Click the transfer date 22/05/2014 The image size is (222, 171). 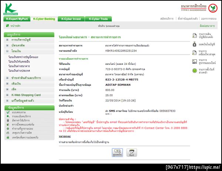tap(112, 101)
